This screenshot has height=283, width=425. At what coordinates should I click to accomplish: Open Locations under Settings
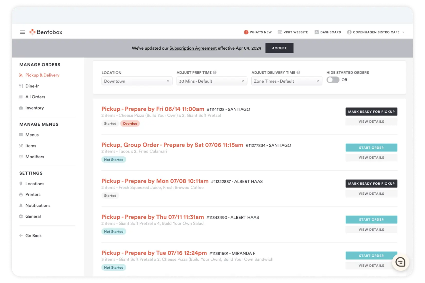34,184
